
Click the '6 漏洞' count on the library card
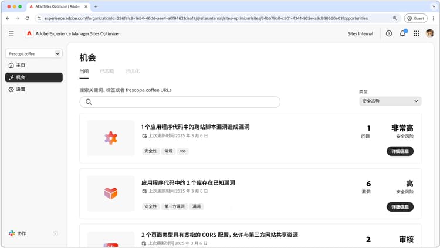tap(367, 187)
